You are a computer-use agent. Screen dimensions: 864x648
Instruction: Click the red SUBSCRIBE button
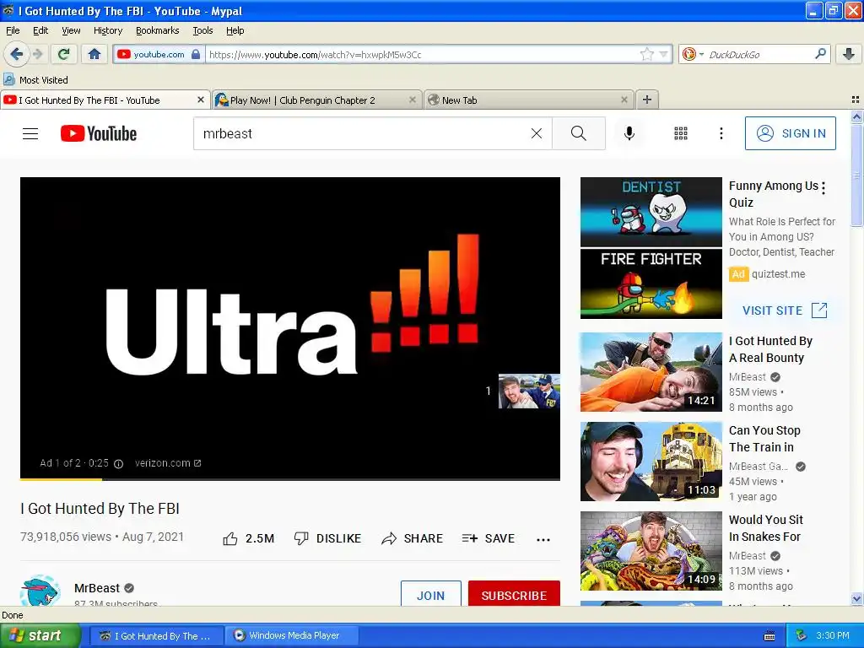(514, 594)
